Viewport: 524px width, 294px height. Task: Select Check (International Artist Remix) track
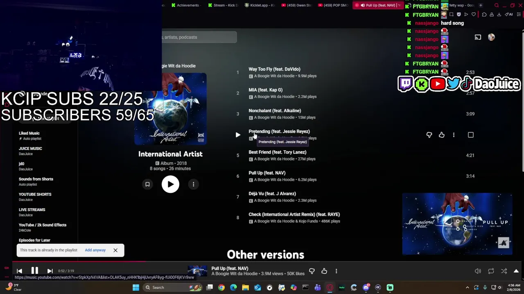[x=294, y=214]
